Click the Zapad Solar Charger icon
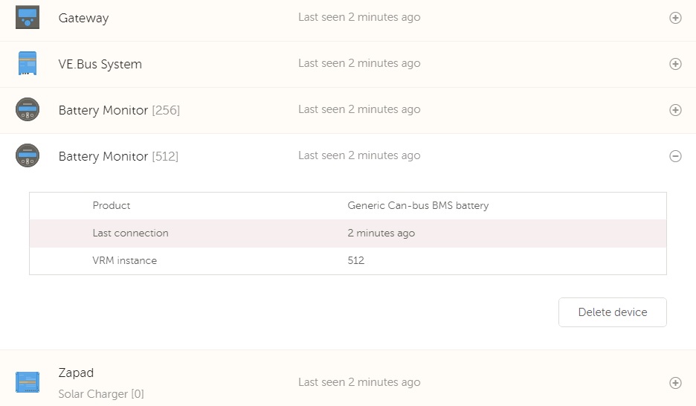696x406 pixels. coord(28,382)
